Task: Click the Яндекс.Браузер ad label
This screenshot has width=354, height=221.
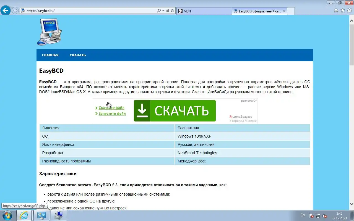Action: click(241, 117)
